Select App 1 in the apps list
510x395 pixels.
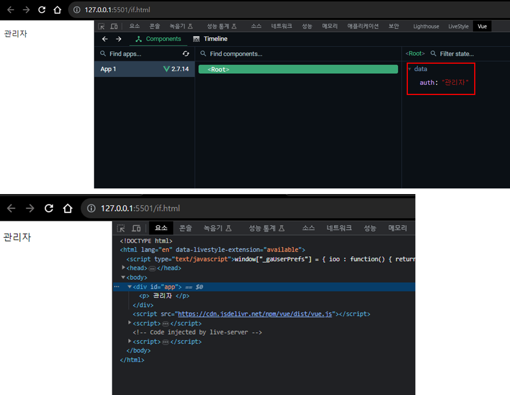tap(144, 69)
